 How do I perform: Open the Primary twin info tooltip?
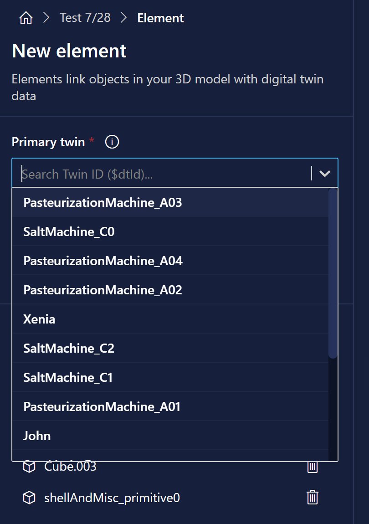coord(112,142)
